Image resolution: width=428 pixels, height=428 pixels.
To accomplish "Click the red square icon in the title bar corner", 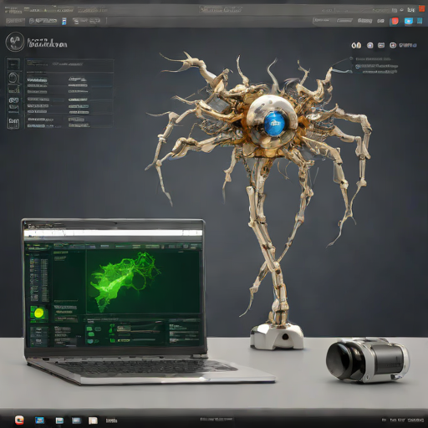I will click(421, 8).
